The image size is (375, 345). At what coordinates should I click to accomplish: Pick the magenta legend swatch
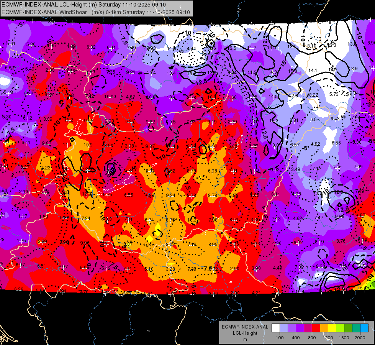point(308,328)
